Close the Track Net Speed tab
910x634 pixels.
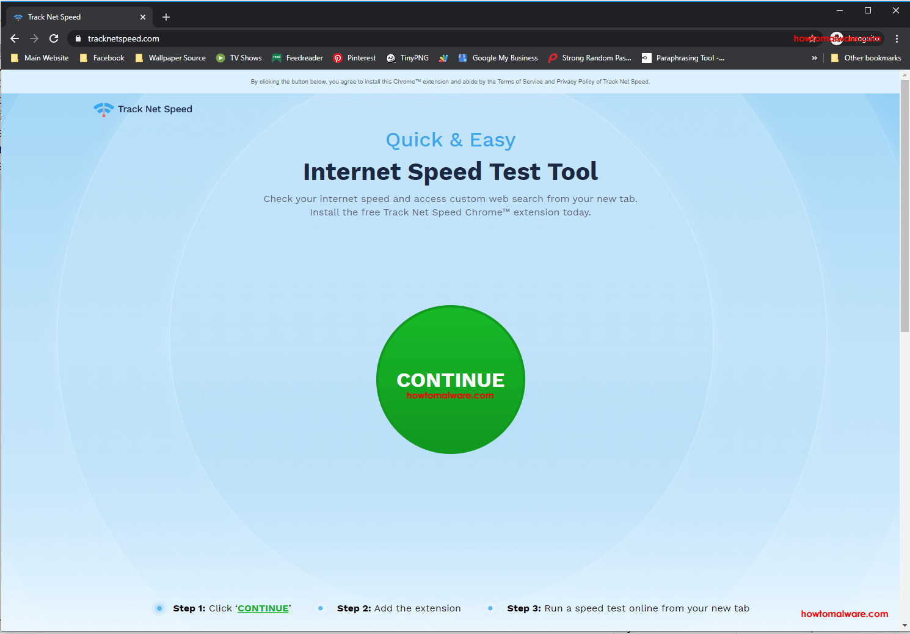143,17
